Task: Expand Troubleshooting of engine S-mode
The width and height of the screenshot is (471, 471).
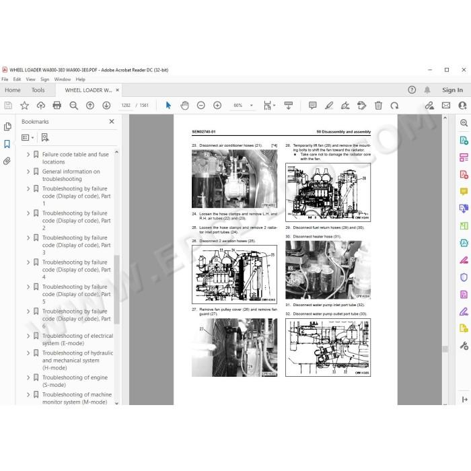Action: [28, 377]
